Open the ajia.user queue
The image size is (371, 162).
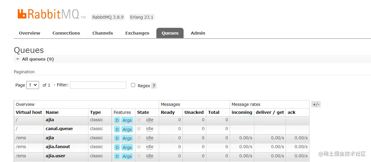(55, 156)
